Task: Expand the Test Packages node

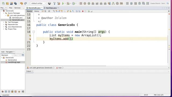Action: click(x=3, y=22)
